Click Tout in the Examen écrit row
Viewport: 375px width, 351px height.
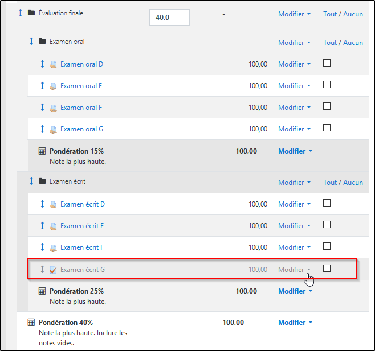[x=330, y=183]
